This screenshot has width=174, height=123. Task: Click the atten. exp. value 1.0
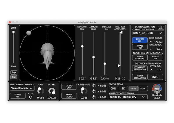(159, 70)
